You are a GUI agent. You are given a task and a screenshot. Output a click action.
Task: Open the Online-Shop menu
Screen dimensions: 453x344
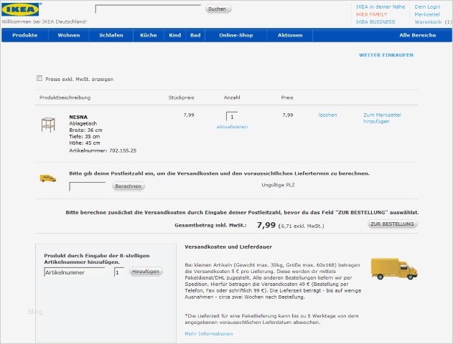[x=236, y=35]
